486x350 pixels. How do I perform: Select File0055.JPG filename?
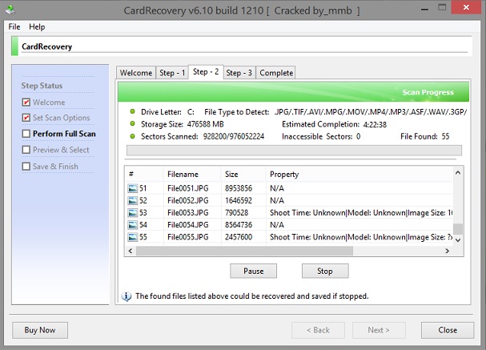[188, 237]
